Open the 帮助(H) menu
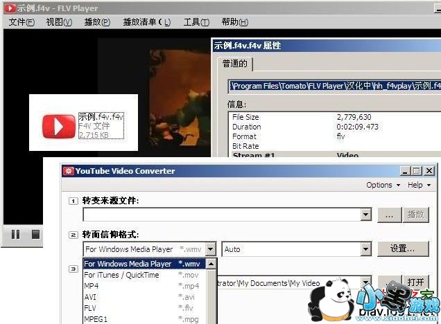 pyautogui.click(x=235, y=22)
